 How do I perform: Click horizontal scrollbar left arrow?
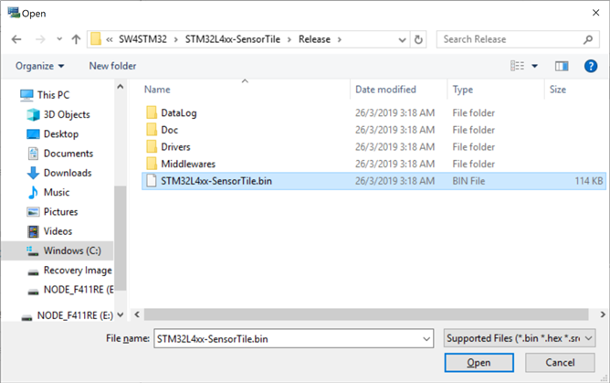click(x=137, y=314)
